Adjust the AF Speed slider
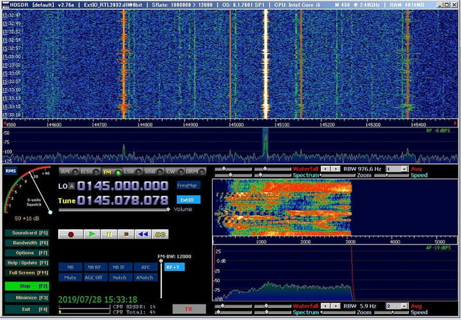Viewport: 461px width, 320px height. [x=391, y=312]
